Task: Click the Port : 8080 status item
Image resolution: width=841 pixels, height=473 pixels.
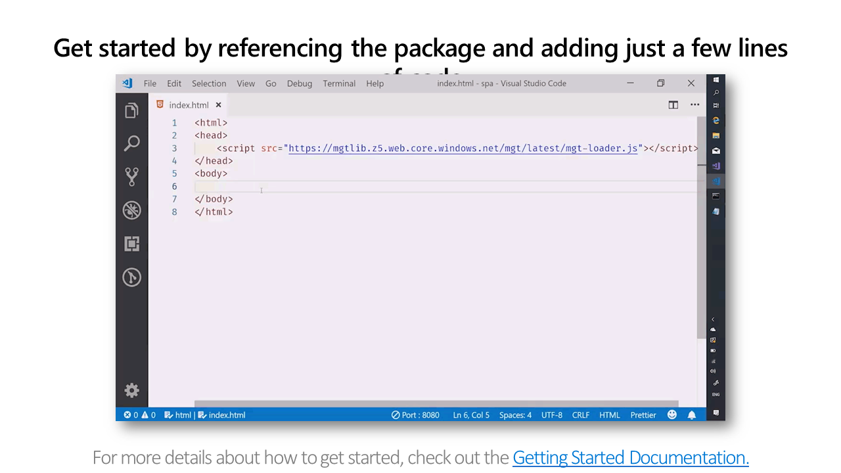Action: pyautogui.click(x=415, y=415)
